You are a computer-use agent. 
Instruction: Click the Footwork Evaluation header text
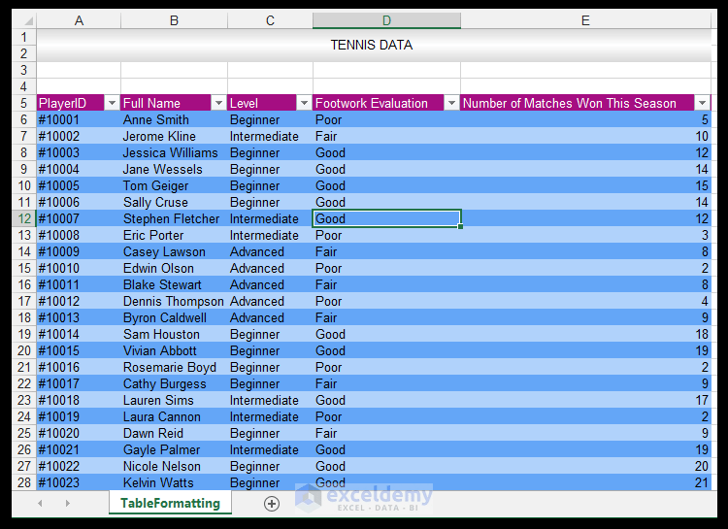coord(372,103)
